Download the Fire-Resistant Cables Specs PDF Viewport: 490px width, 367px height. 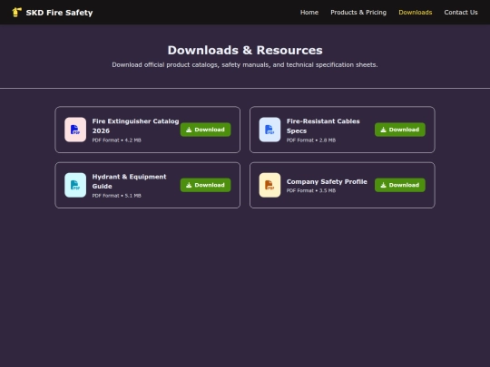pos(400,130)
